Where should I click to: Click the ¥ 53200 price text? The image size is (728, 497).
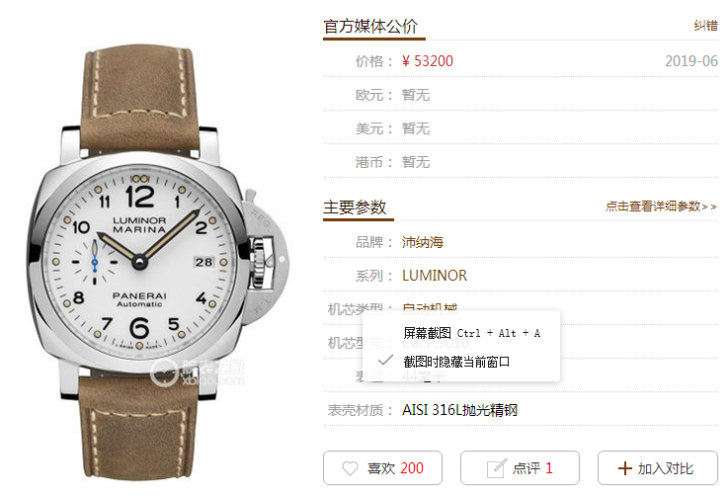[428, 61]
